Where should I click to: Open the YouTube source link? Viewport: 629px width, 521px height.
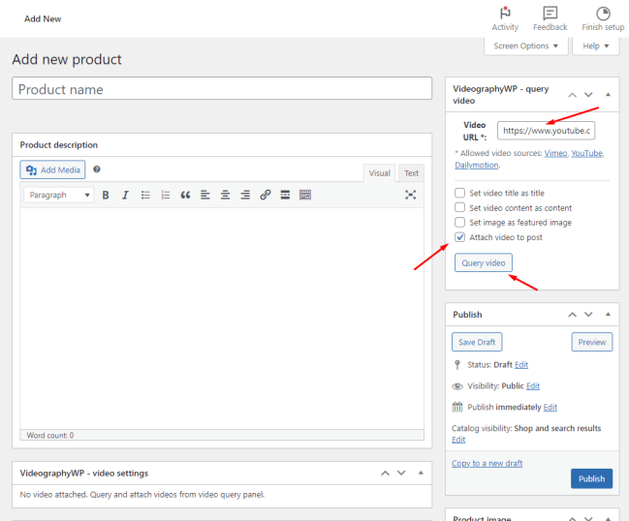pos(586,153)
